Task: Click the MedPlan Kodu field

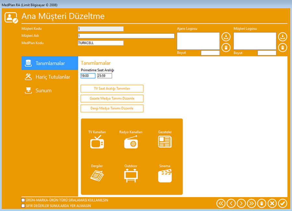Action: pos(101,43)
